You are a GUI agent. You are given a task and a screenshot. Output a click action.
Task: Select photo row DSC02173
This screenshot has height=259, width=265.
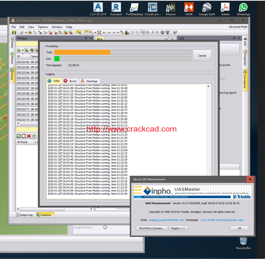[x=27, y=120]
